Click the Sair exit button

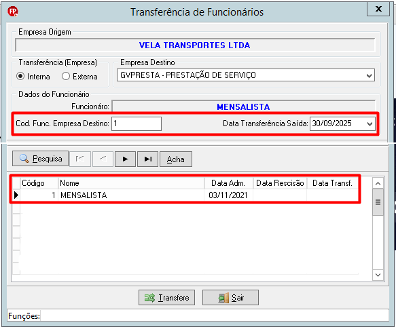click(230, 298)
